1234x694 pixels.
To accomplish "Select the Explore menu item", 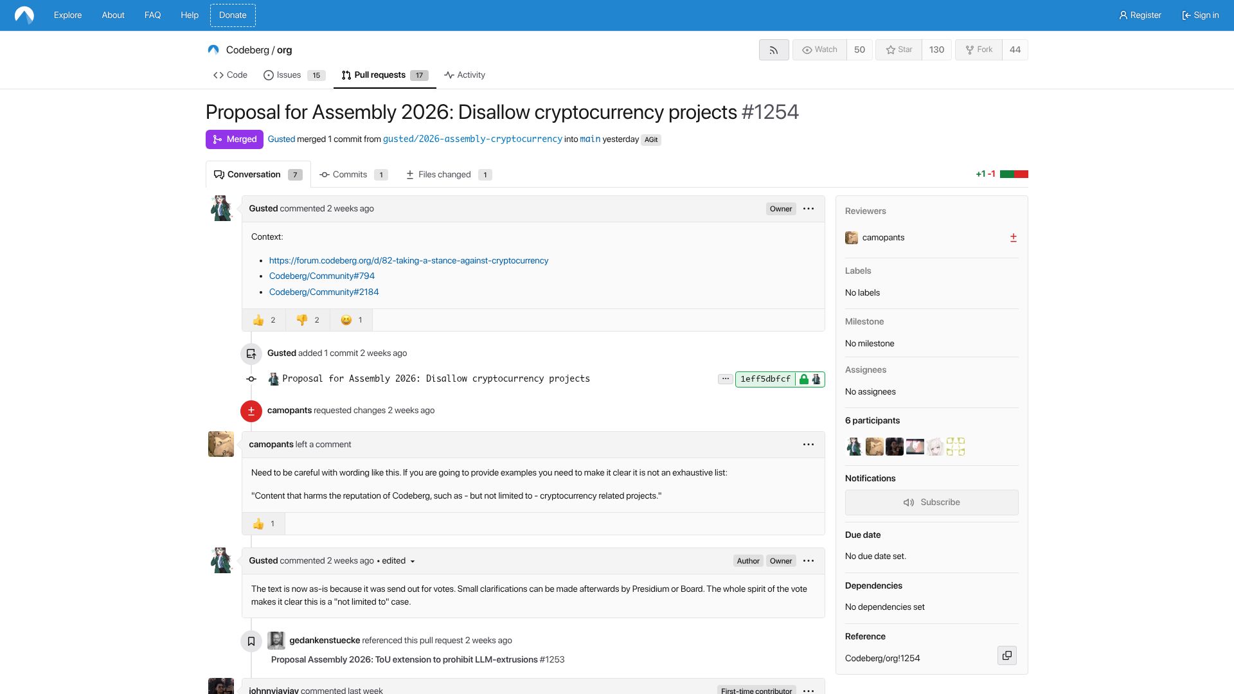I will [67, 15].
